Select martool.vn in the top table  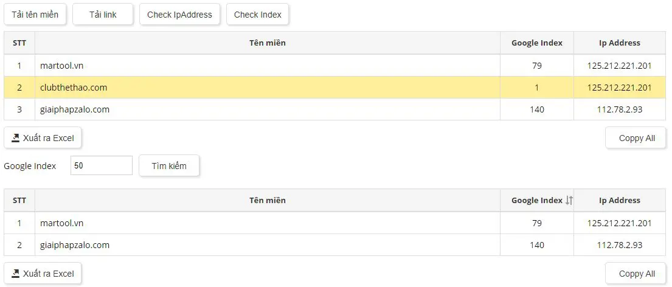pos(61,66)
